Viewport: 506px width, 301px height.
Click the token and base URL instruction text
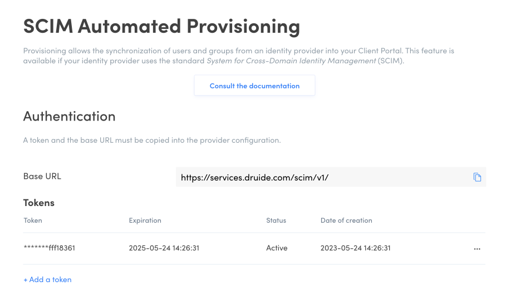(x=152, y=141)
